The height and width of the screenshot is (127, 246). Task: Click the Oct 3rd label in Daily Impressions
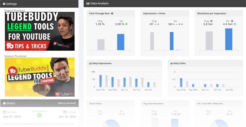(137, 90)
